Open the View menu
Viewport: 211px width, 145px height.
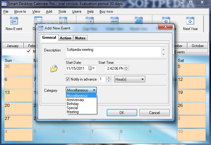[36, 11]
